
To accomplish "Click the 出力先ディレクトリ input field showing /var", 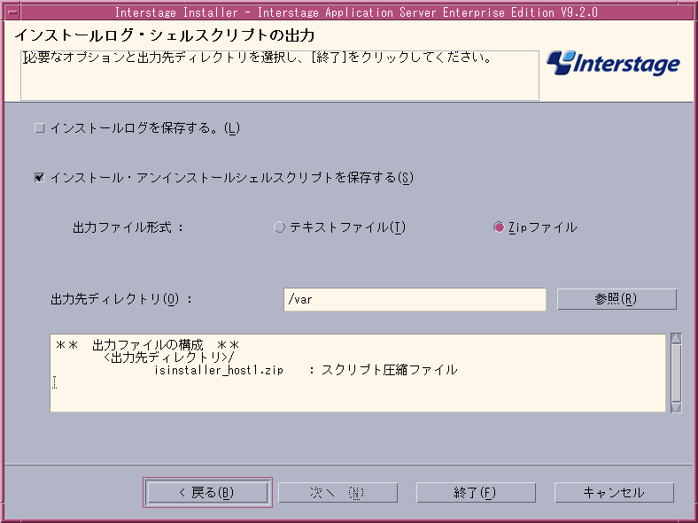I will coord(415,299).
